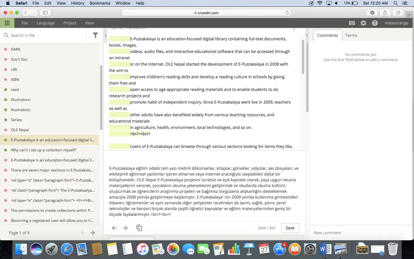The height and width of the screenshot is (259, 414).
Task: Open System Preferences in the Dock
Action: (310, 249)
